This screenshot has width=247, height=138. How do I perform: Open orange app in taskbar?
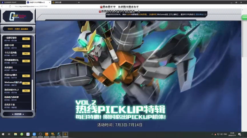(47, 134)
